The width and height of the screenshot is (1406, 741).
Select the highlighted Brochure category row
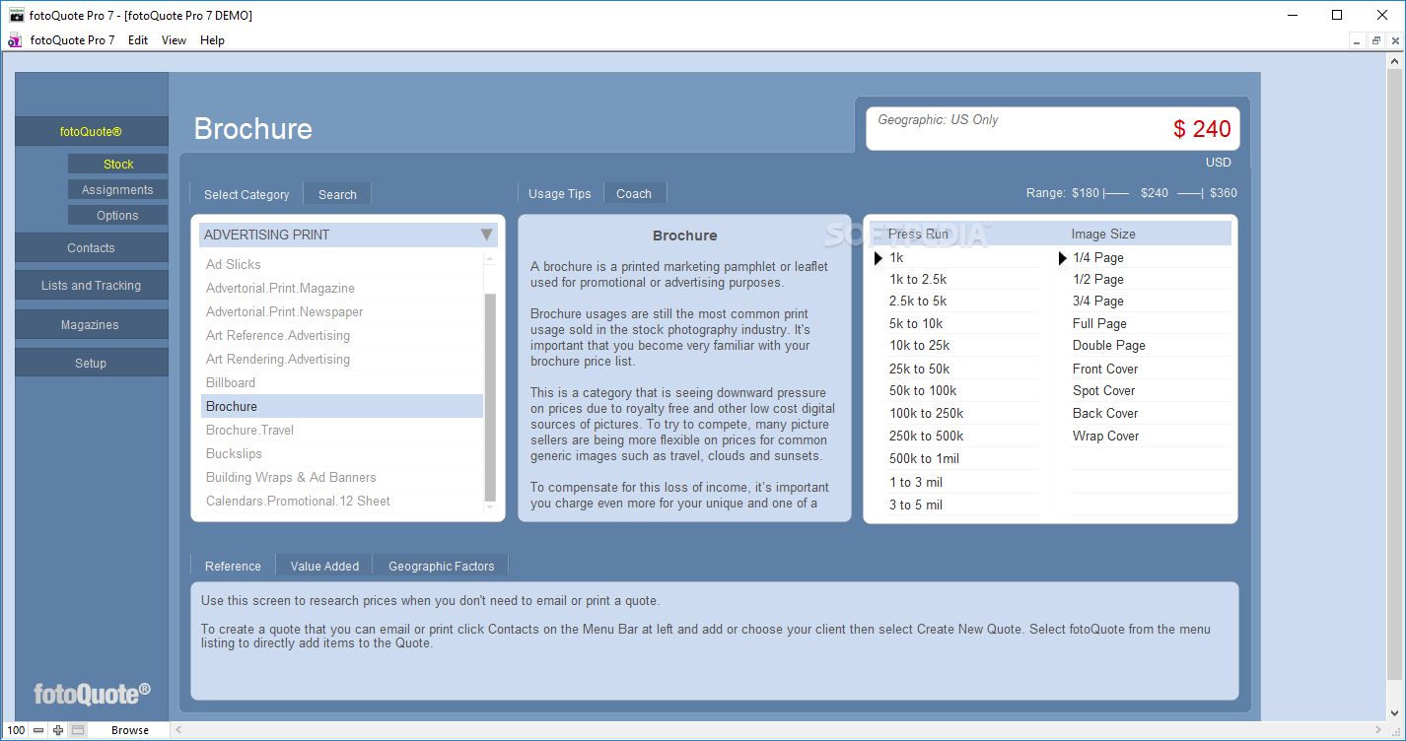point(342,406)
